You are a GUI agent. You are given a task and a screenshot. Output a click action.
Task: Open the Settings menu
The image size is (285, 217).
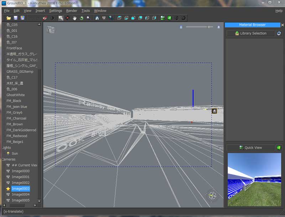[x=56, y=11]
